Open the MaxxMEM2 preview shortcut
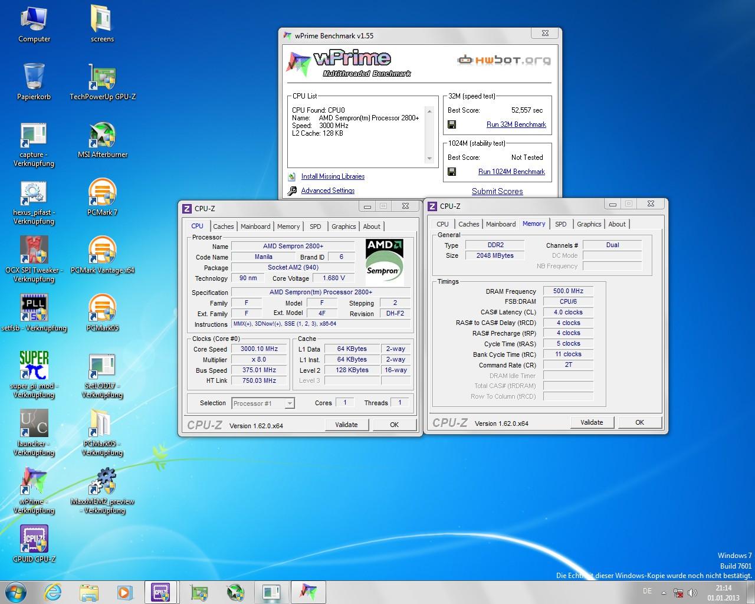Viewport: 755px width, 604px height. point(103,491)
